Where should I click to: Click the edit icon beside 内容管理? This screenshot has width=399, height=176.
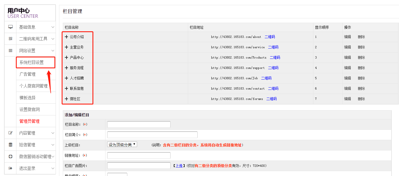pos(11,133)
